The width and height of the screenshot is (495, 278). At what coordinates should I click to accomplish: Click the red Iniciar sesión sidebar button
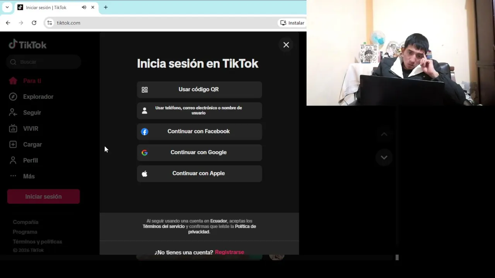(x=43, y=197)
